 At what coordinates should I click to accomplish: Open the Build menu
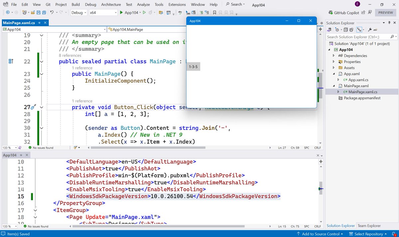pyautogui.click(x=75, y=4)
